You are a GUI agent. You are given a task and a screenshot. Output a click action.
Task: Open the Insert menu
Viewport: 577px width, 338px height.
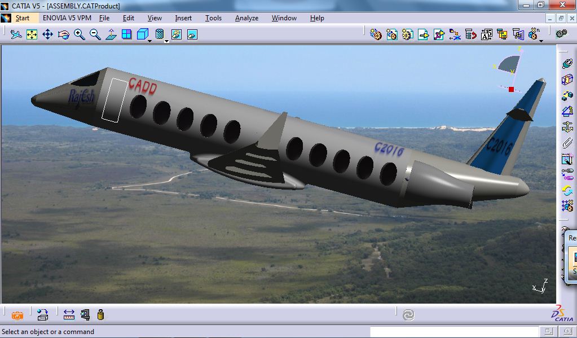tap(183, 18)
